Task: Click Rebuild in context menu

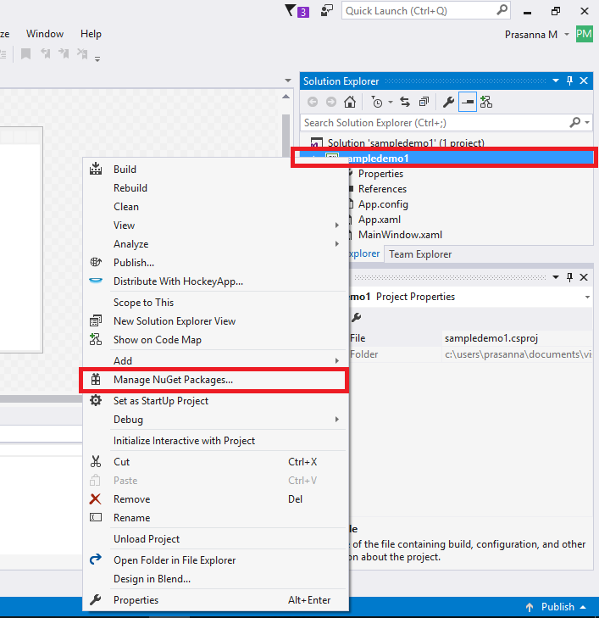Action: [215, 188]
